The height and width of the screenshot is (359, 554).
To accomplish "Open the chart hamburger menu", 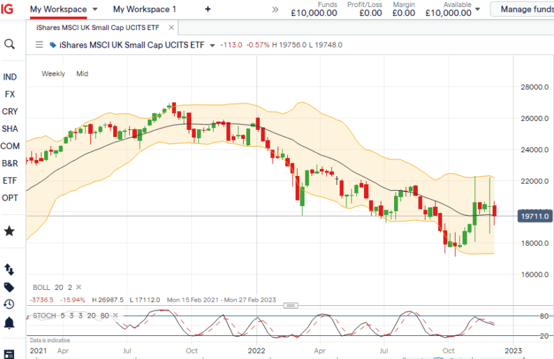I will tap(39, 45).
